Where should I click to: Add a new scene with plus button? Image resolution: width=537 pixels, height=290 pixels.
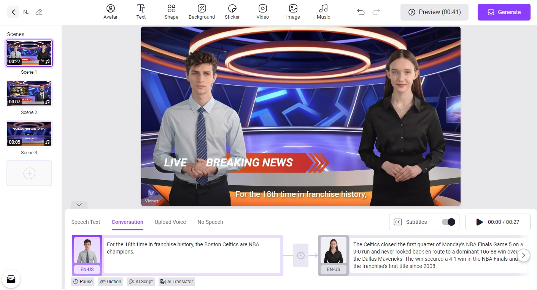[29, 173]
